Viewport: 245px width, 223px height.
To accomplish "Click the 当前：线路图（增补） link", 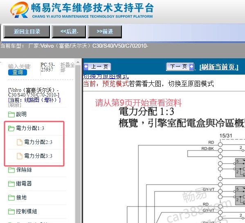I will 34,100.
